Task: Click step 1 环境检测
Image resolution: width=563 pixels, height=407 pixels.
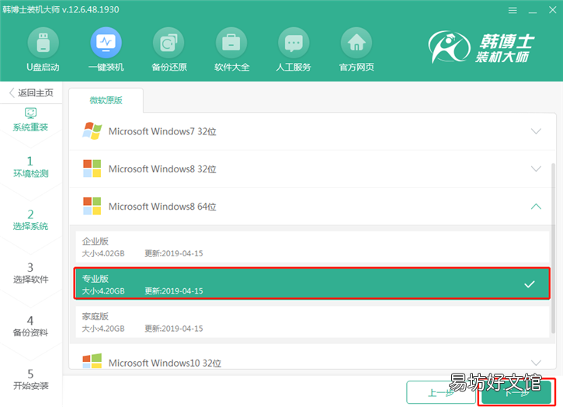Action: (x=30, y=167)
